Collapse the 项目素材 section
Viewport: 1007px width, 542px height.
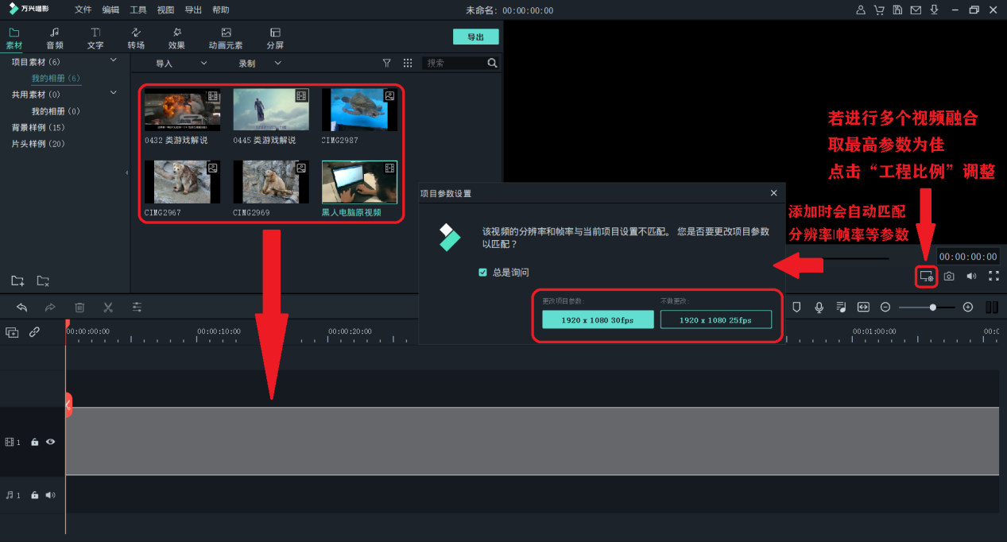coord(114,61)
